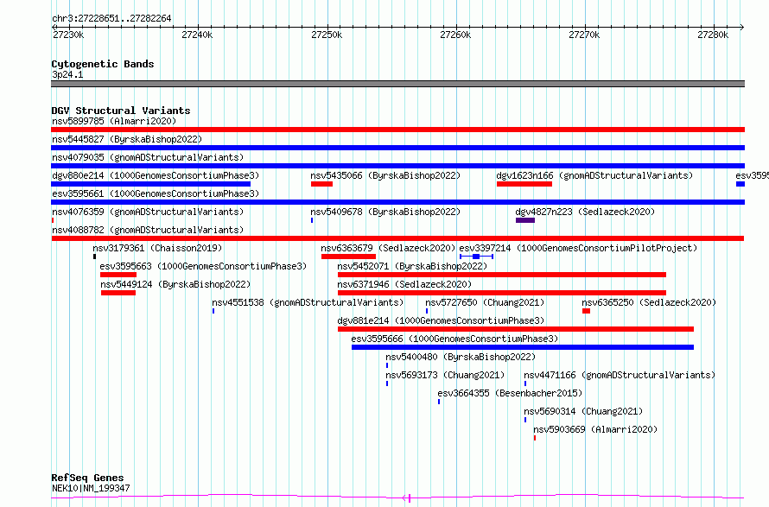Open dgv4827n223 (Sedlazeck2020) label
The width and height of the screenshot is (769, 507).
[x=585, y=212]
